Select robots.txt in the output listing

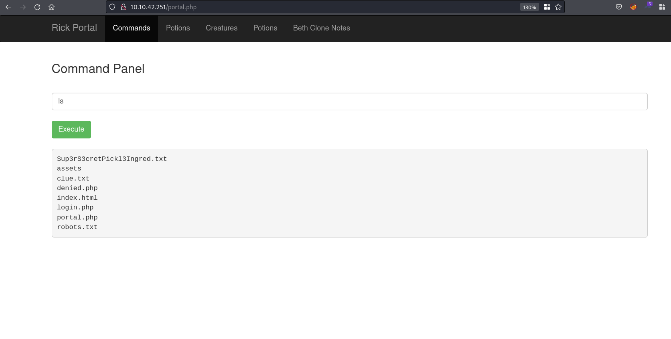[77, 227]
